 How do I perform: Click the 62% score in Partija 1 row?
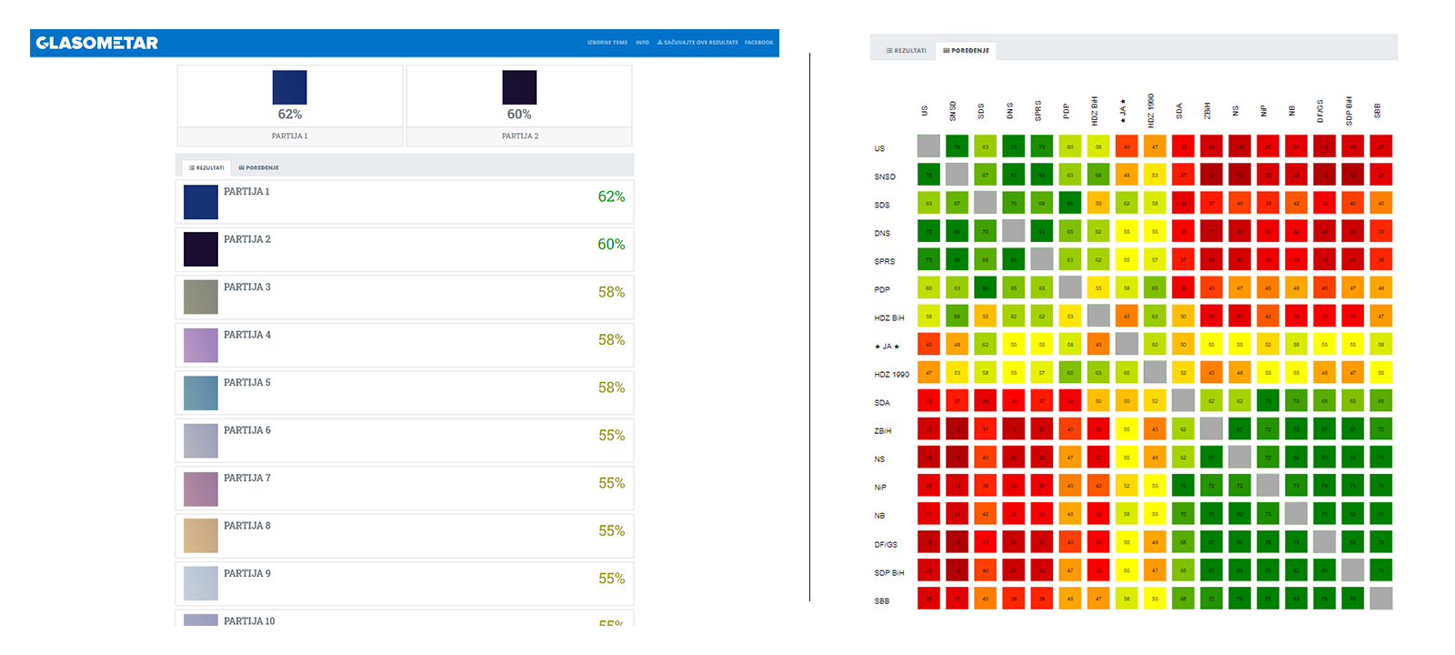pyautogui.click(x=611, y=196)
